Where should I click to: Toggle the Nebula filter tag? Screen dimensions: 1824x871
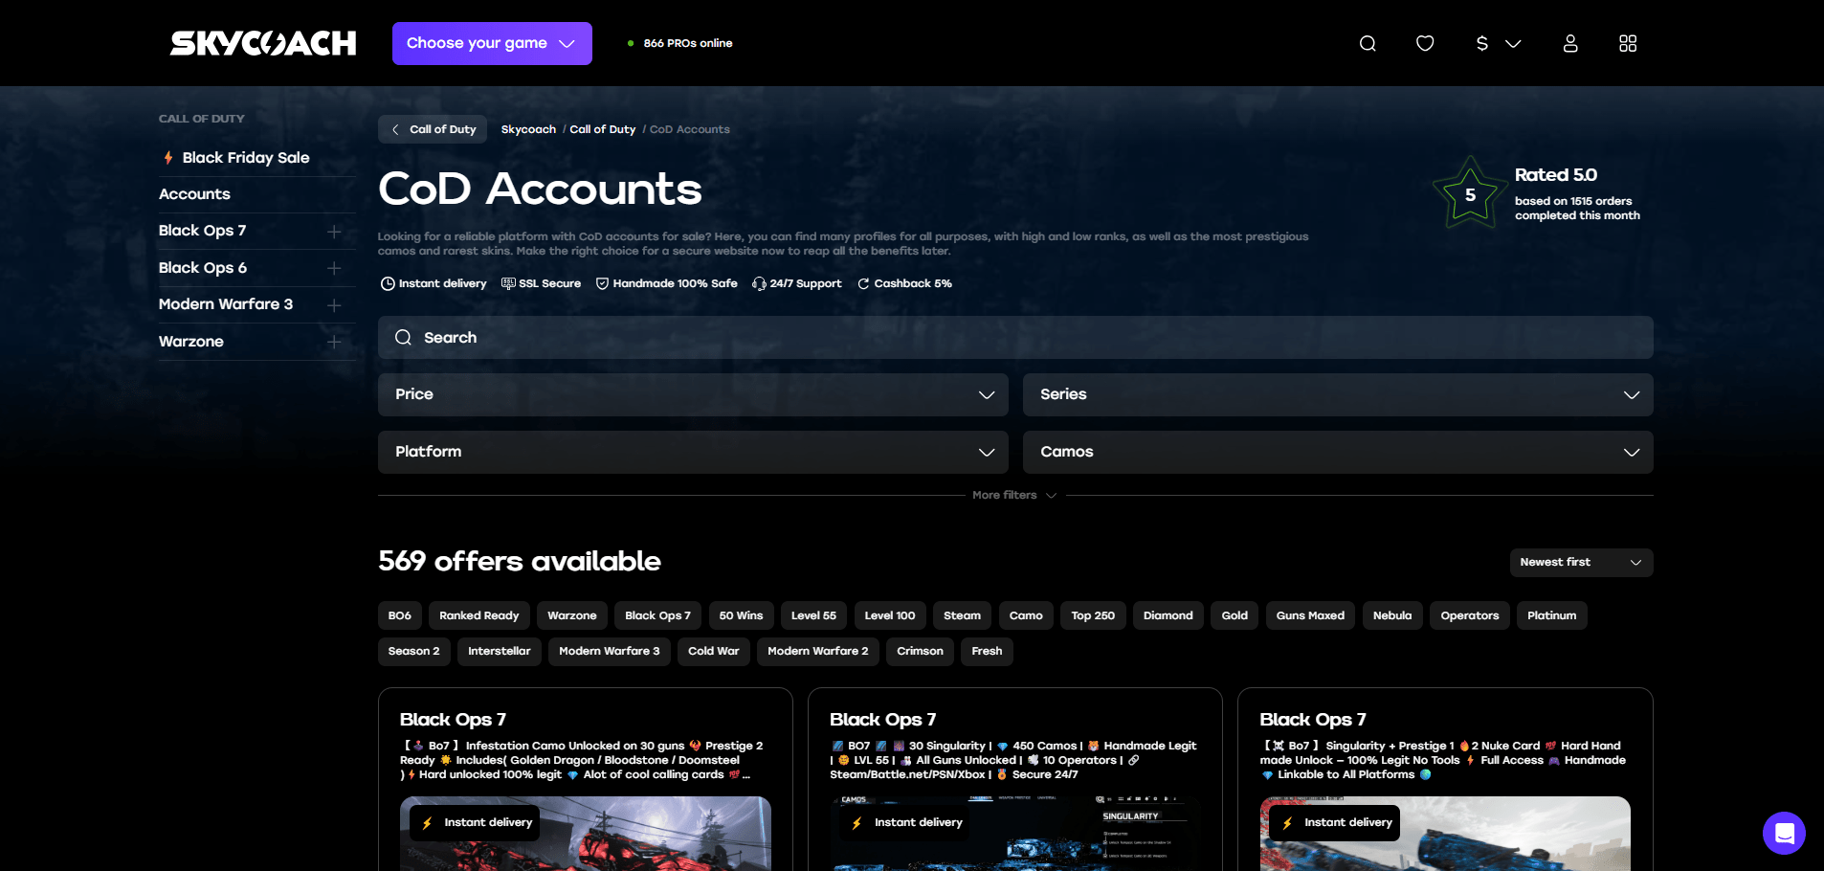click(x=1391, y=615)
